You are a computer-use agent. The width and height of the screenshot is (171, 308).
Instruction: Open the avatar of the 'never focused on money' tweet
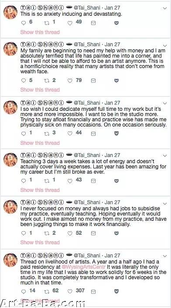click(10, 207)
